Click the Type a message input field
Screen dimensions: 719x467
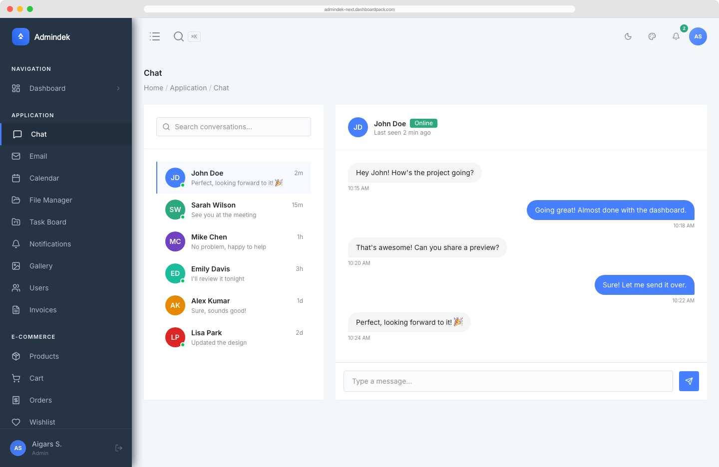tap(508, 381)
